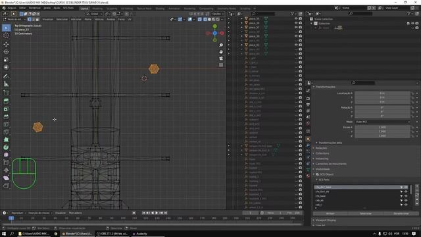
Task: Toggle visibility of cab_c SCS part
Action: (406, 205)
